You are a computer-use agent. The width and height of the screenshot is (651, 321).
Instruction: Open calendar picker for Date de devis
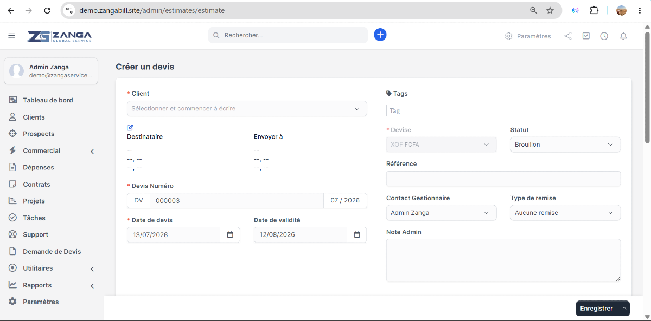coord(230,235)
